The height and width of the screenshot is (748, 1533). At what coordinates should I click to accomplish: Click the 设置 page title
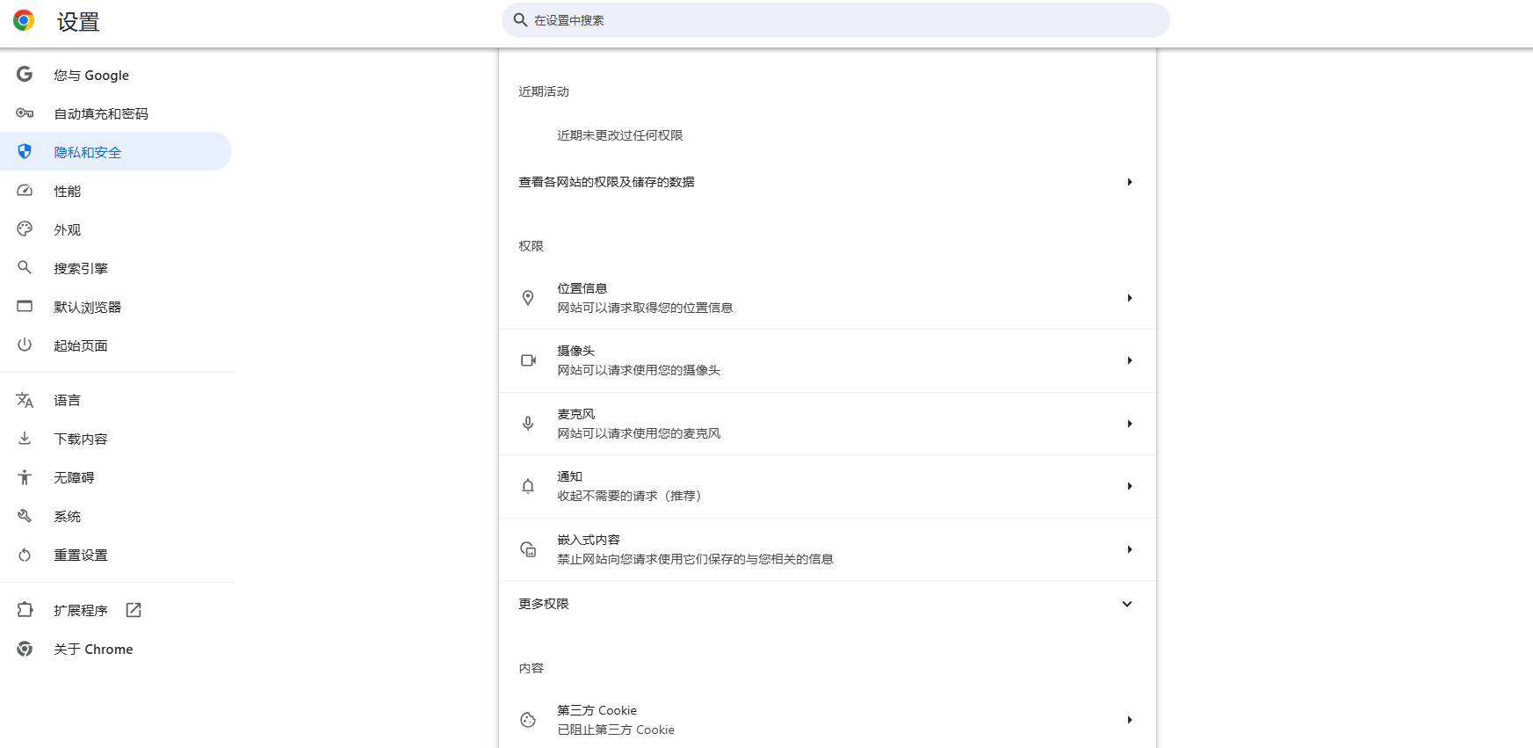pyautogui.click(x=78, y=22)
